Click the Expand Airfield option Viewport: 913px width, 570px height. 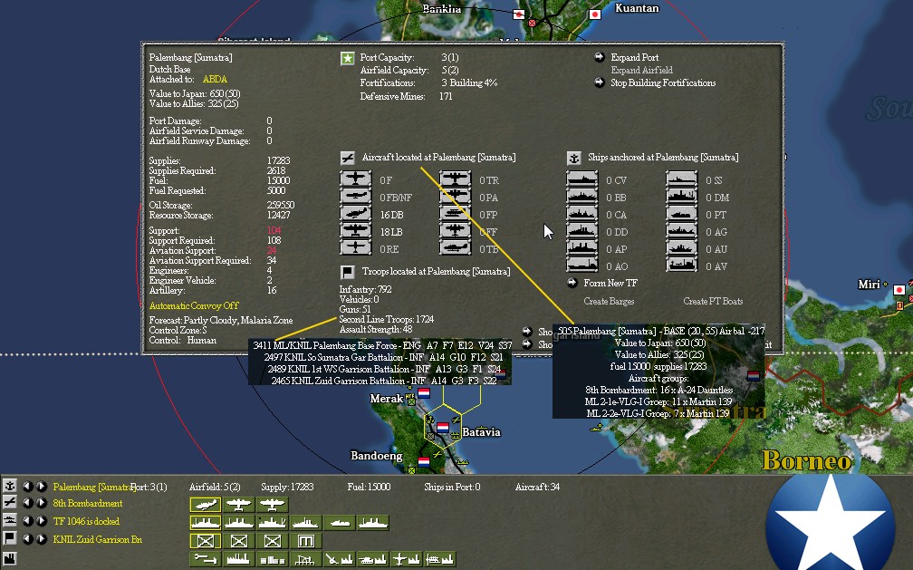click(641, 70)
